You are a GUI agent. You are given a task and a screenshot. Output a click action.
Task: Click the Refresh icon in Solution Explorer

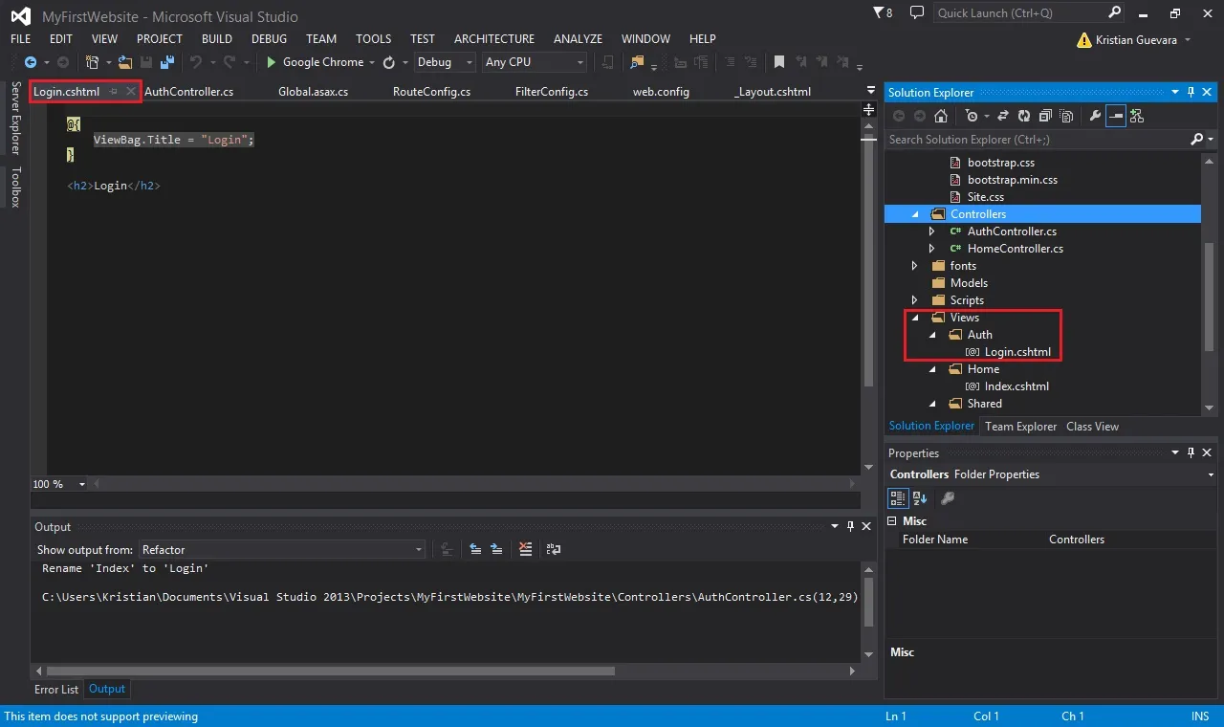tap(1023, 116)
